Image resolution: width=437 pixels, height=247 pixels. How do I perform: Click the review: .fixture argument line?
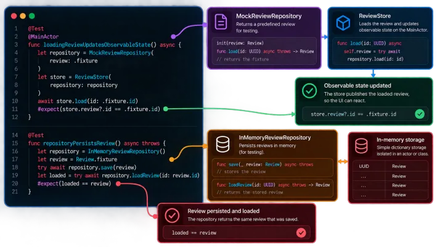click(x=73, y=61)
